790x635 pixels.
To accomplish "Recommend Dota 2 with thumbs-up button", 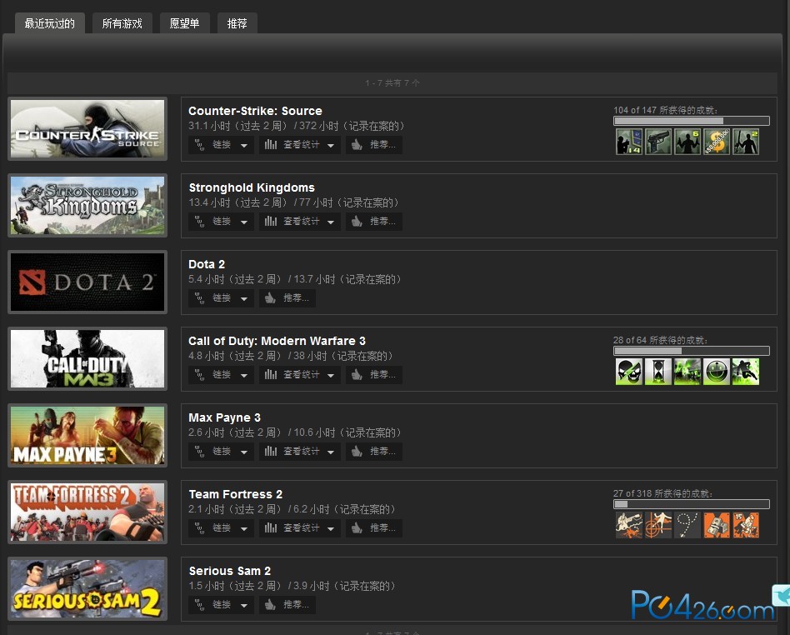I will tap(287, 298).
